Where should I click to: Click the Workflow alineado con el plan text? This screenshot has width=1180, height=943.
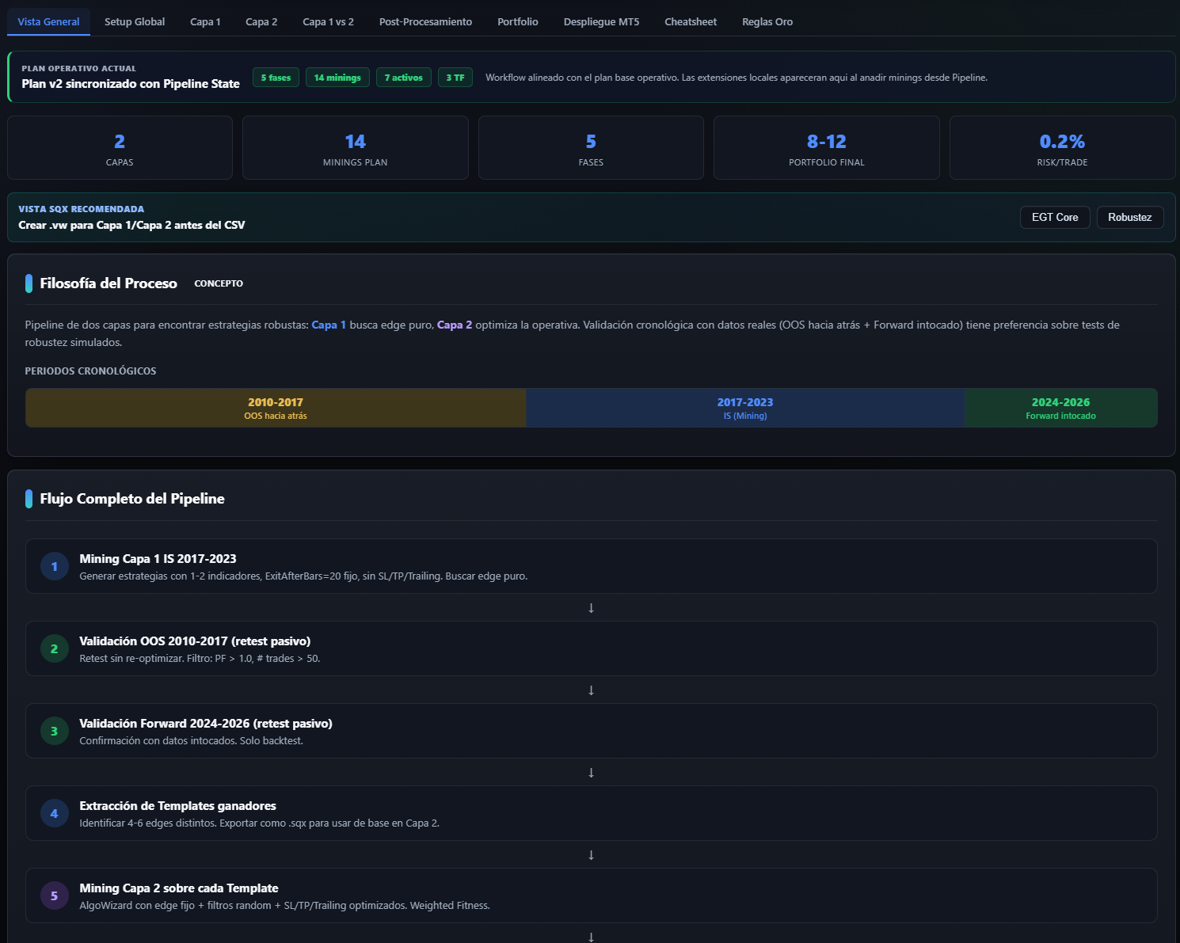[x=737, y=78]
